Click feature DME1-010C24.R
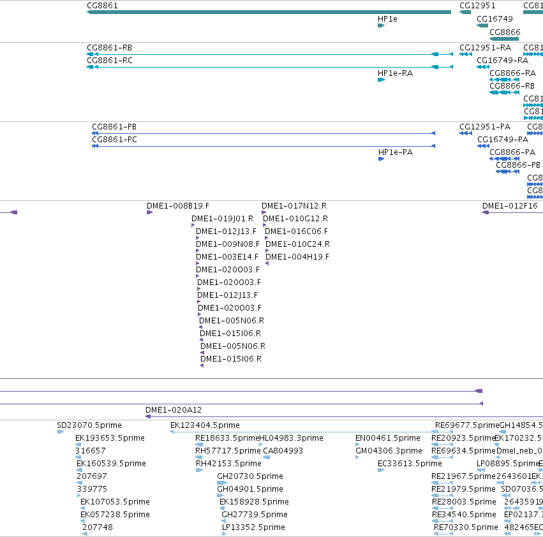Image resolution: width=543 pixels, height=537 pixels. 297,244
